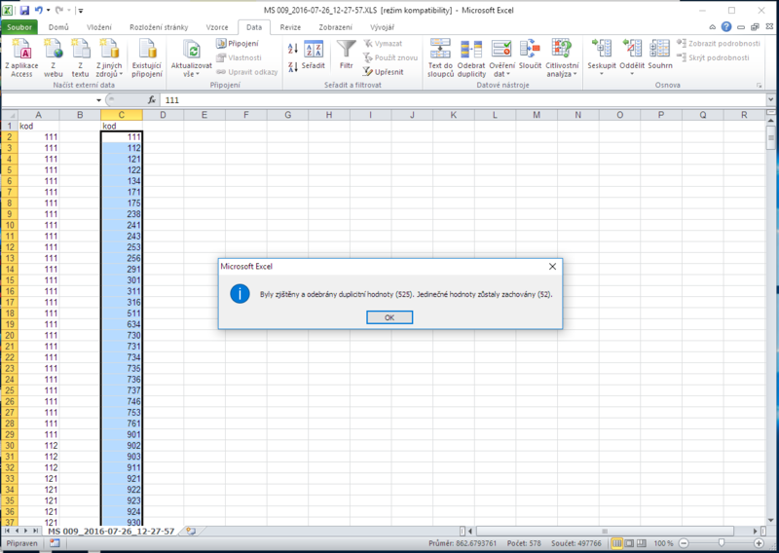Select row 20 header
Viewport: 779px width, 553px height.
pos(10,335)
